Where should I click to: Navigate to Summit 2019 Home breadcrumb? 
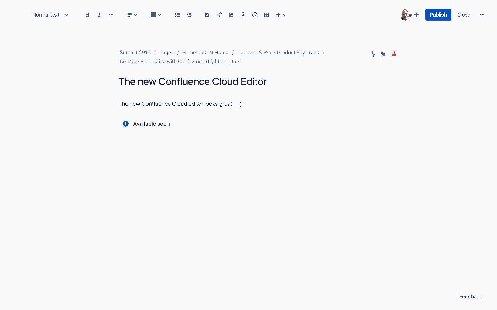(x=205, y=53)
